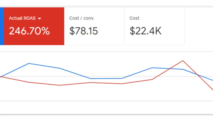Click the red line peak in chart
The width and height of the screenshot is (213, 127).
tap(183, 61)
